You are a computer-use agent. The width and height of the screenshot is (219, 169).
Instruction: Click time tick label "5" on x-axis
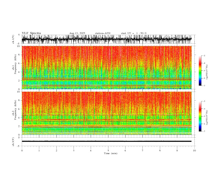(x=108, y=150)
